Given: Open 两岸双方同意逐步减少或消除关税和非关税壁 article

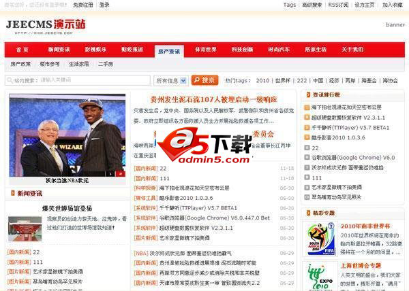Looking at the screenshot, I should click(209, 273).
